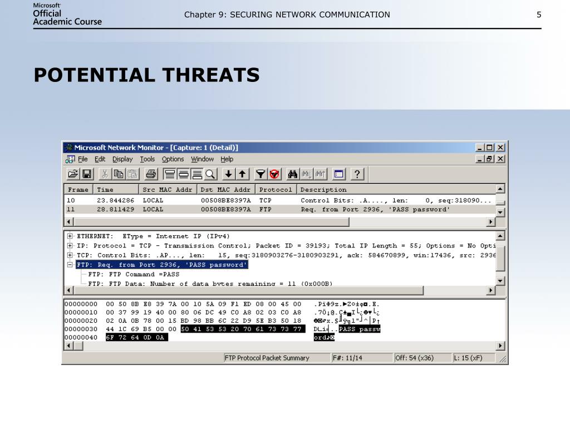Screen dimensions: 570x428
Task: Click the document icon beside File menu
Action: tap(70, 159)
